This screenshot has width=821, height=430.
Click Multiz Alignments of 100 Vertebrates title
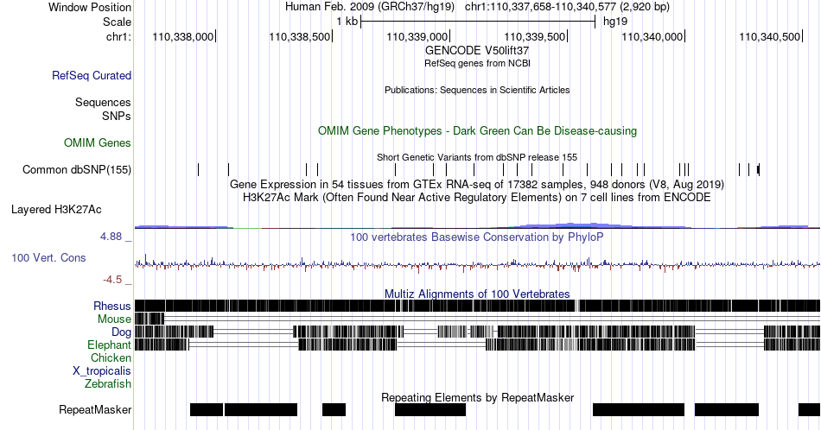tap(477, 294)
